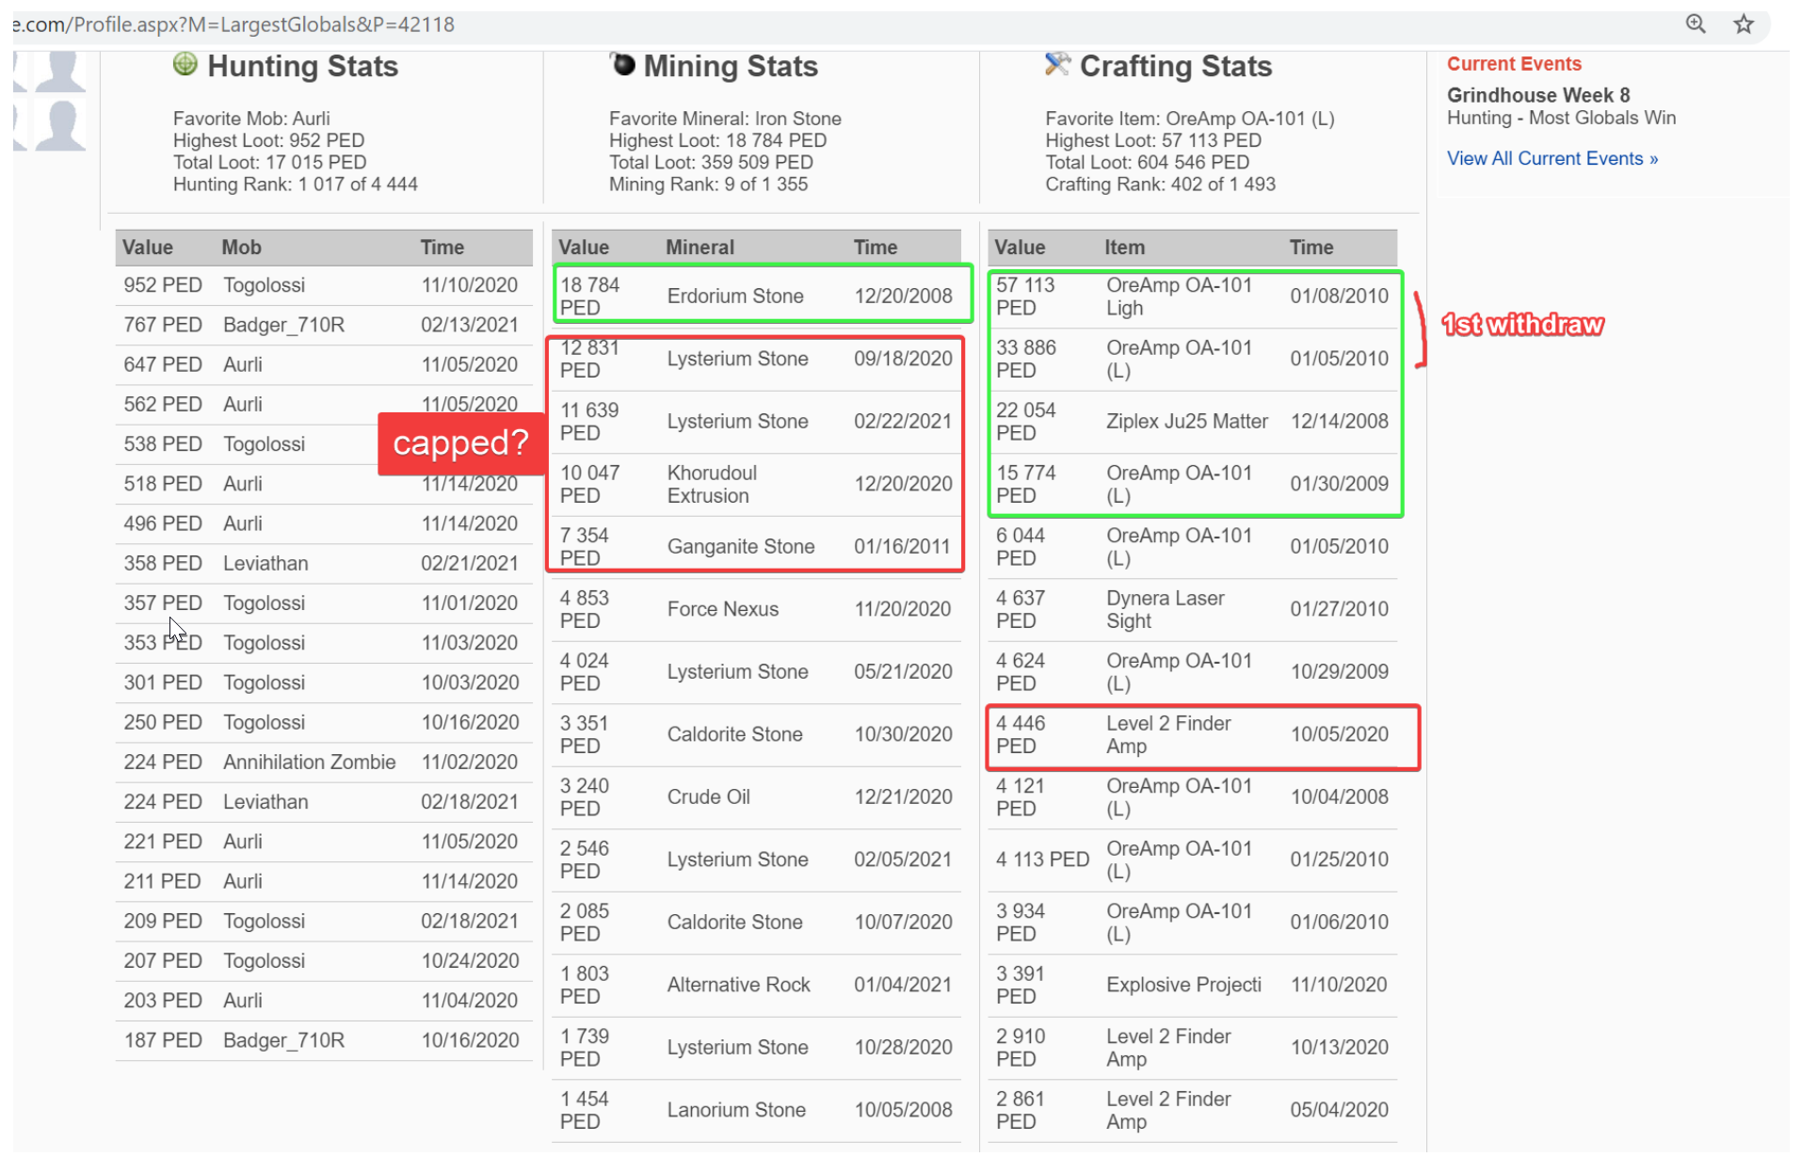Select the 952 PED Togolossi hunting row

pos(320,285)
